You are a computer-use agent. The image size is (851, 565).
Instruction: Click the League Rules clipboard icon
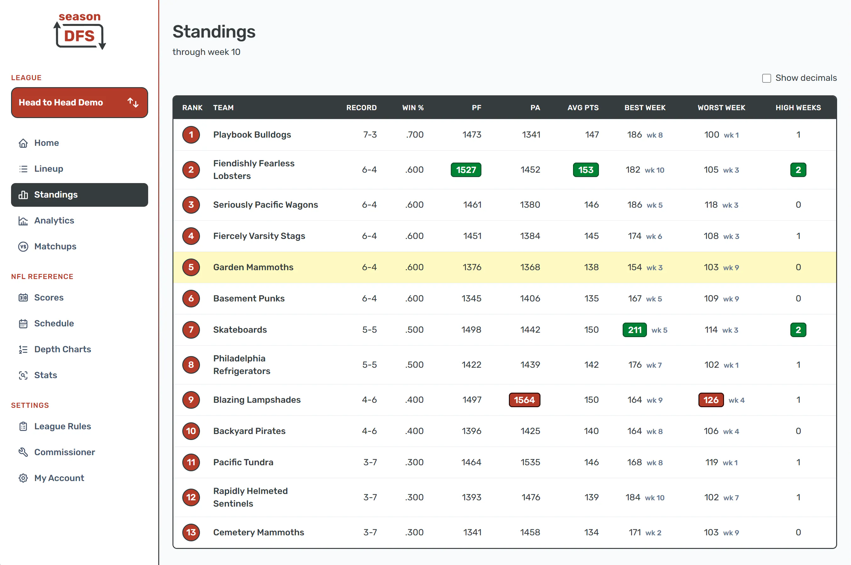23,427
